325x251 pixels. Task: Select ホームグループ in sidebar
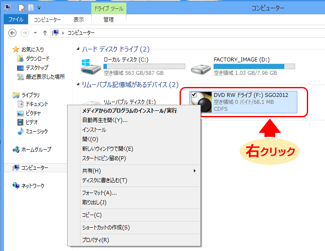coord(36,149)
